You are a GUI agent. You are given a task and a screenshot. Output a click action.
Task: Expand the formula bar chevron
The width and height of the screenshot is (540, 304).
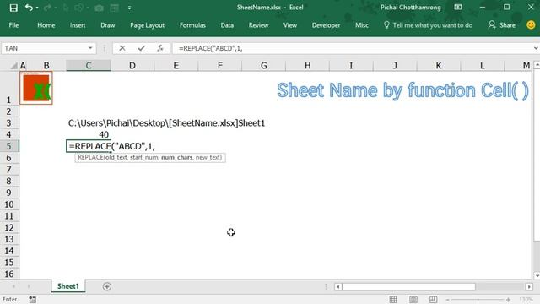pos(536,48)
